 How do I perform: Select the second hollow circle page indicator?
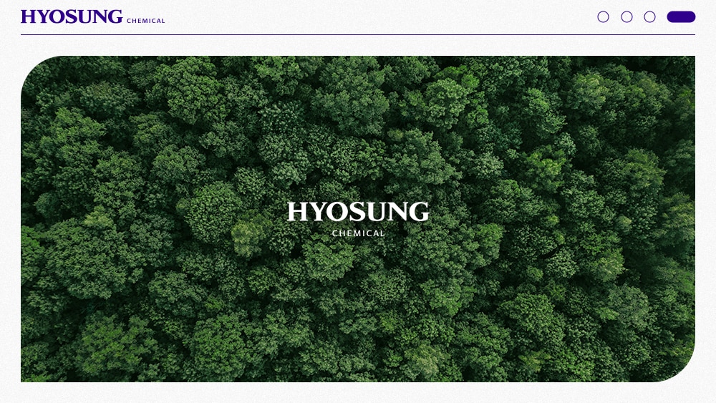626,17
